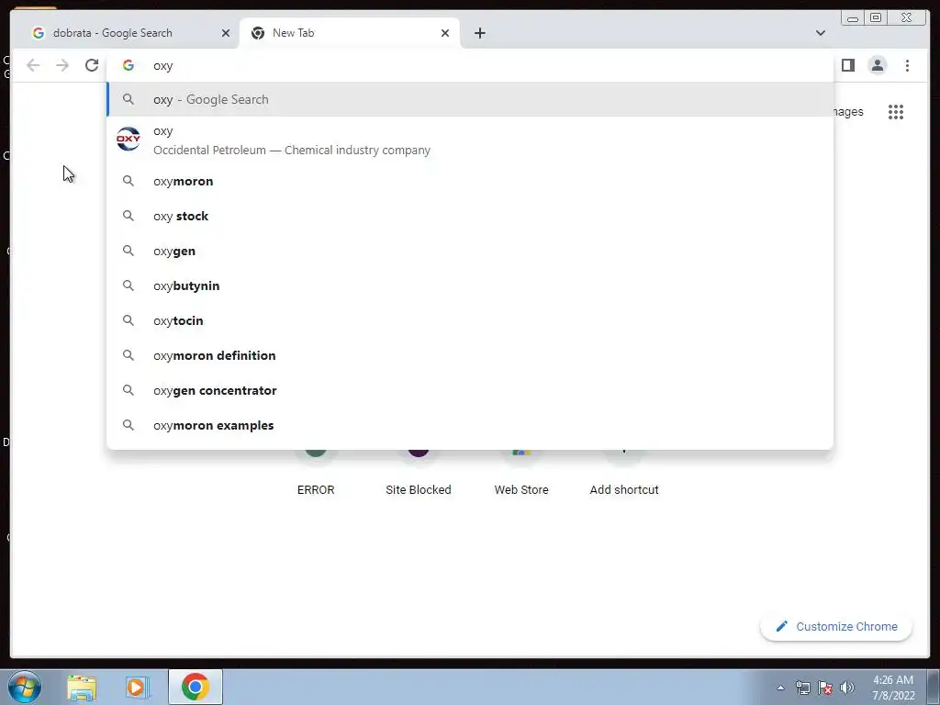Open Chrome's three-dot menu
Screen dimensions: 940x705
pos(907,65)
